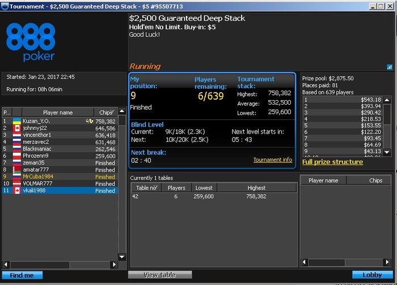Close the tournament window
Image resolution: width=397 pixels, height=285 pixels.
coord(390,6)
